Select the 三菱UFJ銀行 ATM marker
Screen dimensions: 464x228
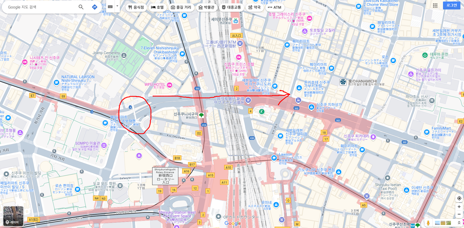click(240, 43)
